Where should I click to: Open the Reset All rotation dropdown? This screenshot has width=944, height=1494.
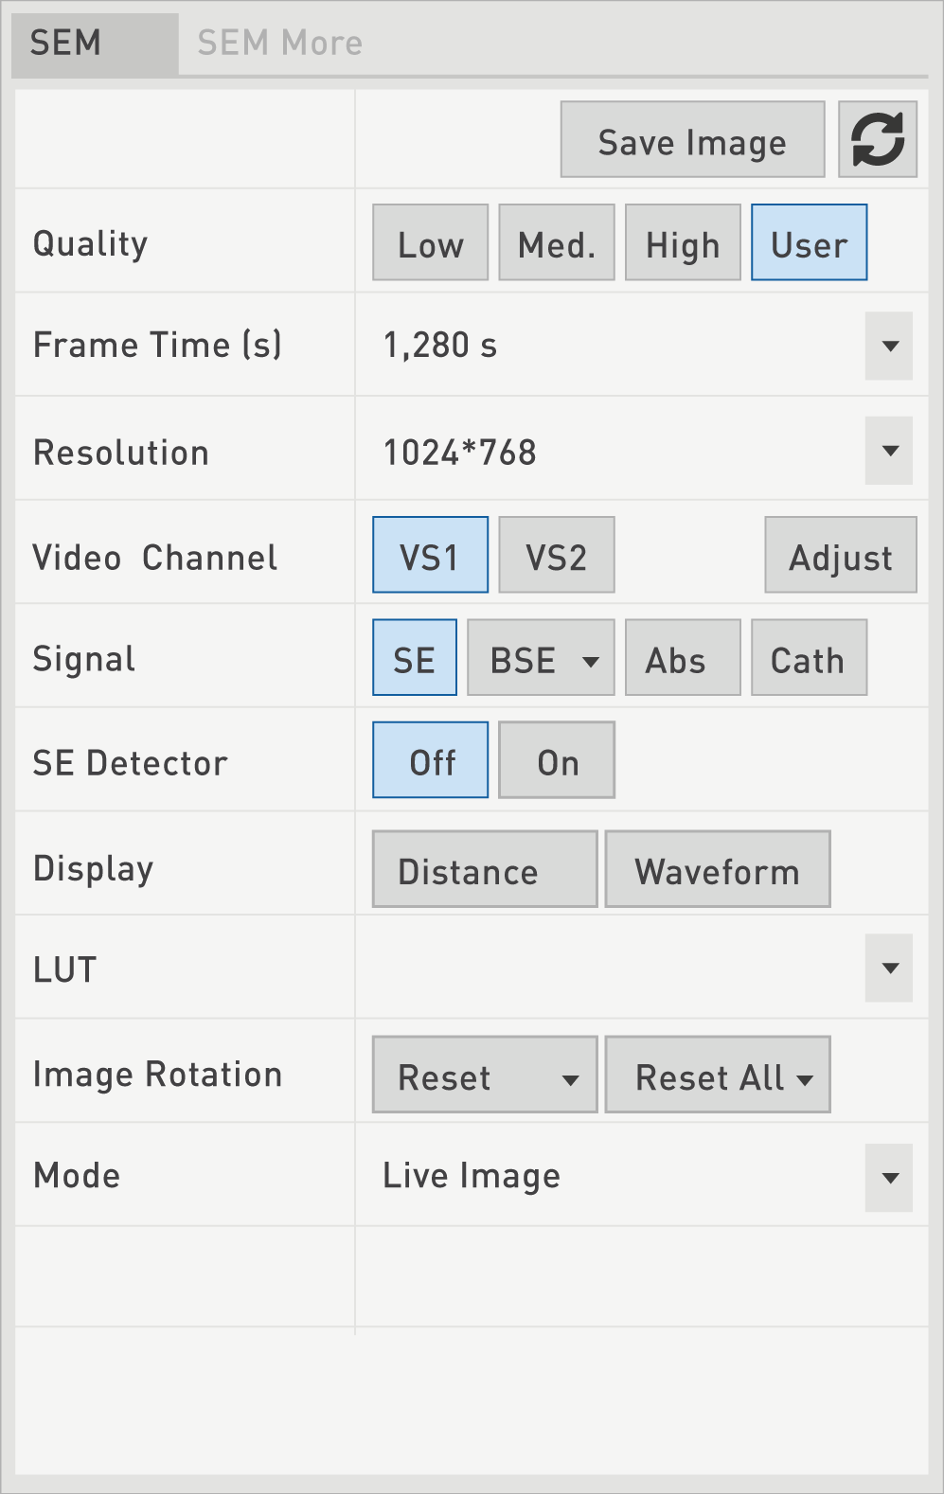pyautogui.click(x=805, y=1078)
